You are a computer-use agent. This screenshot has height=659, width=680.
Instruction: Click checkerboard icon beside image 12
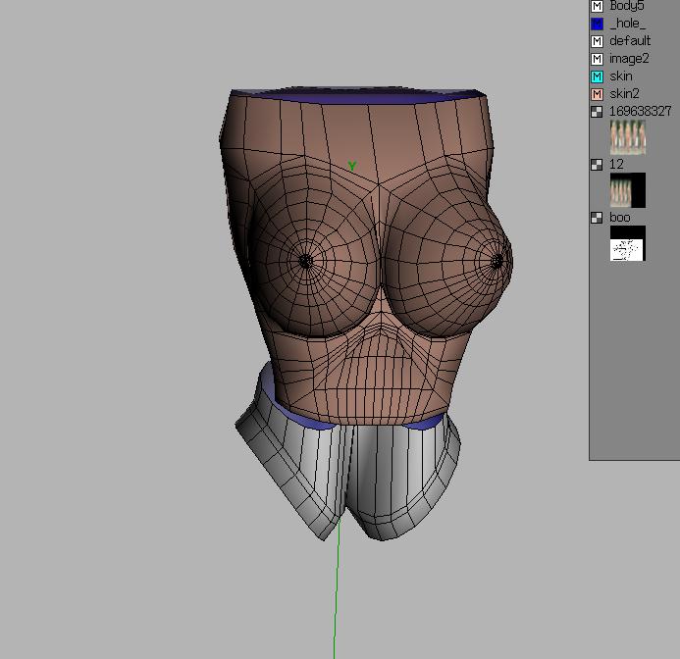pyautogui.click(x=597, y=165)
